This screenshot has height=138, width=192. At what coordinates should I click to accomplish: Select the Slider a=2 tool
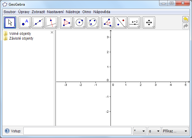coord(134,23)
